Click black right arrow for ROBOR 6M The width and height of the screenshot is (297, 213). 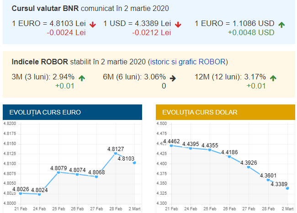click(173, 78)
